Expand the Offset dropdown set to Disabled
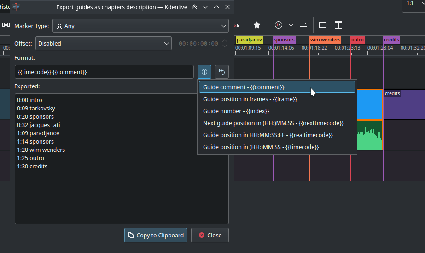 [x=103, y=44]
